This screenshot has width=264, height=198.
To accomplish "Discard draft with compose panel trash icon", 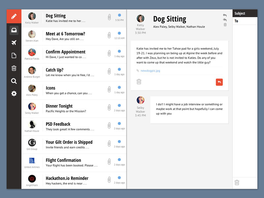I will point(237,182).
